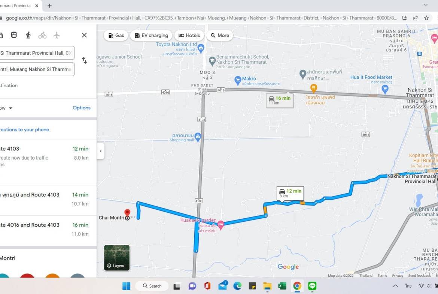Close the directions panel
The height and width of the screenshot is (294, 438).
(84, 35)
